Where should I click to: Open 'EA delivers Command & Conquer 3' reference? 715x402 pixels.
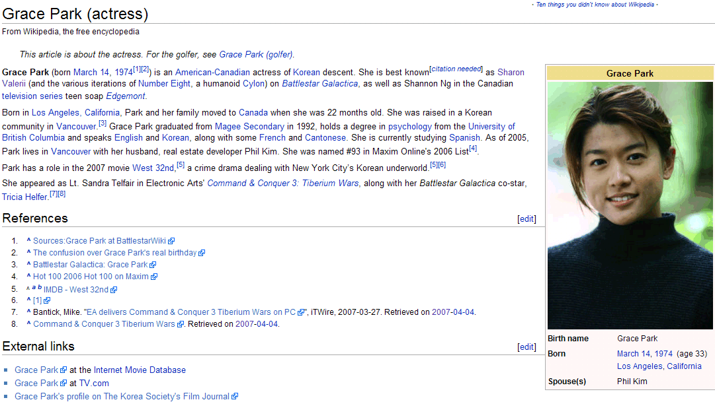click(x=191, y=312)
